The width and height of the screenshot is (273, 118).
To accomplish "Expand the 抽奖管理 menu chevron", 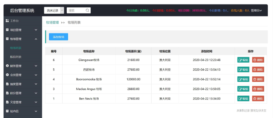I will click(36, 84).
